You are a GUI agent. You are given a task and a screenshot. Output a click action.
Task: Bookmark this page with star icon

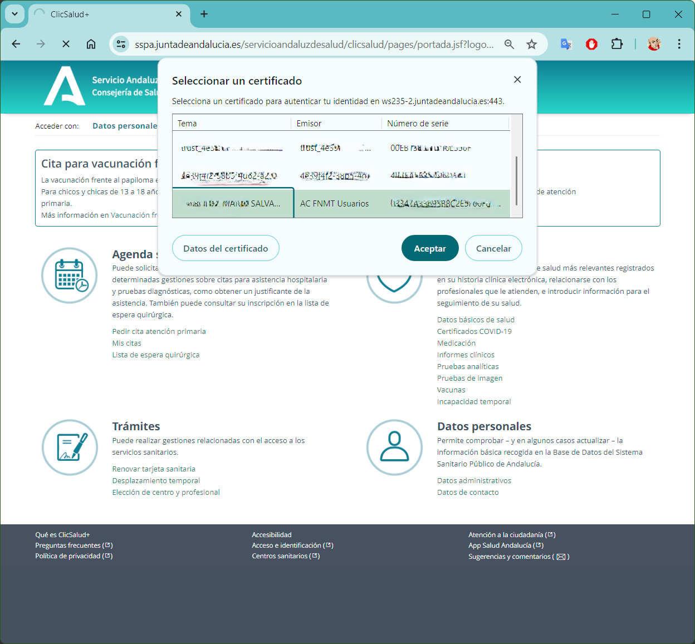532,44
